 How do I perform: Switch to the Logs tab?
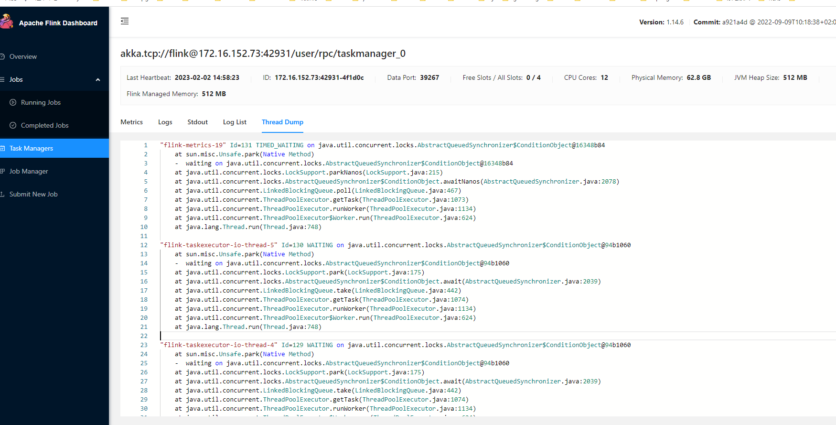pyautogui.click(x=165, y=122)
